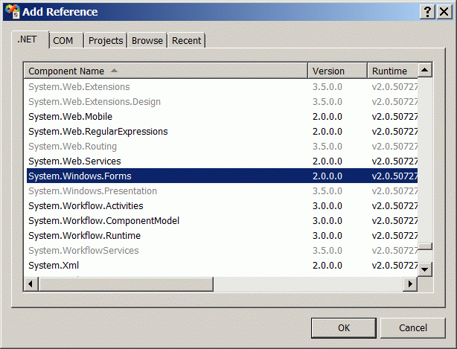Click version 2.0.0.0 of System.Web.Mobile
The height and width of the screenshot is (349, 457).
pyautogui.click(x=327, y=117)
